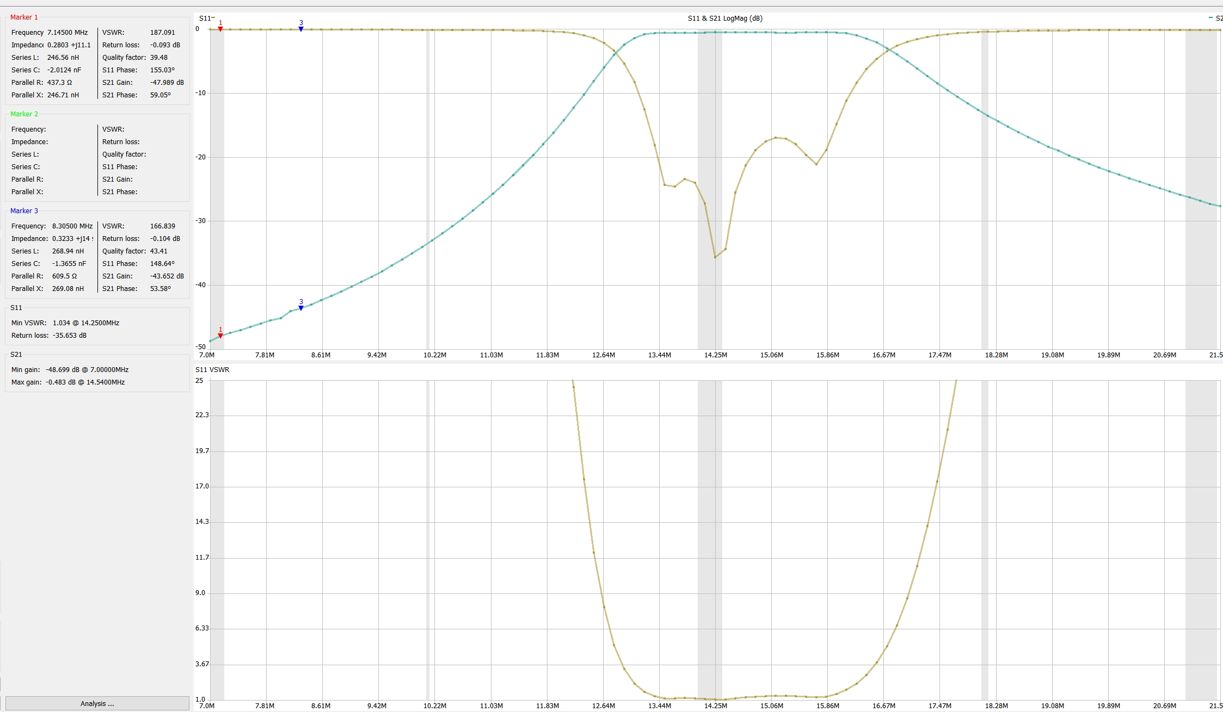
Task: Click Marker 3 S11 phase 148.64°
Action: [x=162, y=264]
